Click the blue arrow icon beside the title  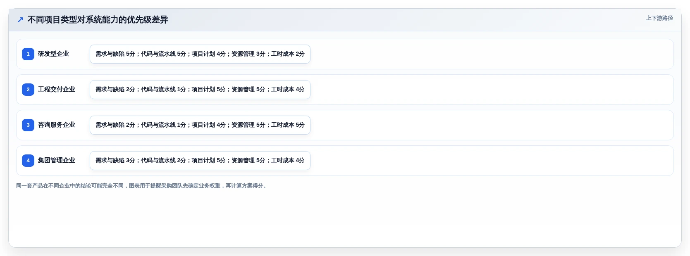20,20
